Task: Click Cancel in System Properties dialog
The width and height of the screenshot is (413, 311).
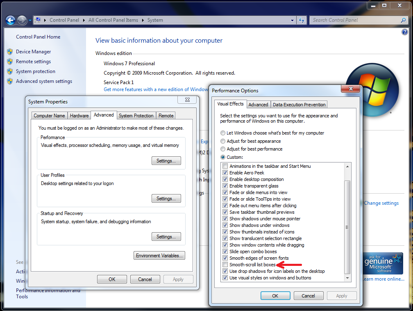Action: (x=145, y=279)
